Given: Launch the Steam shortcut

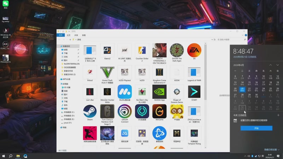Looking at the screenshot, I should (x=90, y=113).
